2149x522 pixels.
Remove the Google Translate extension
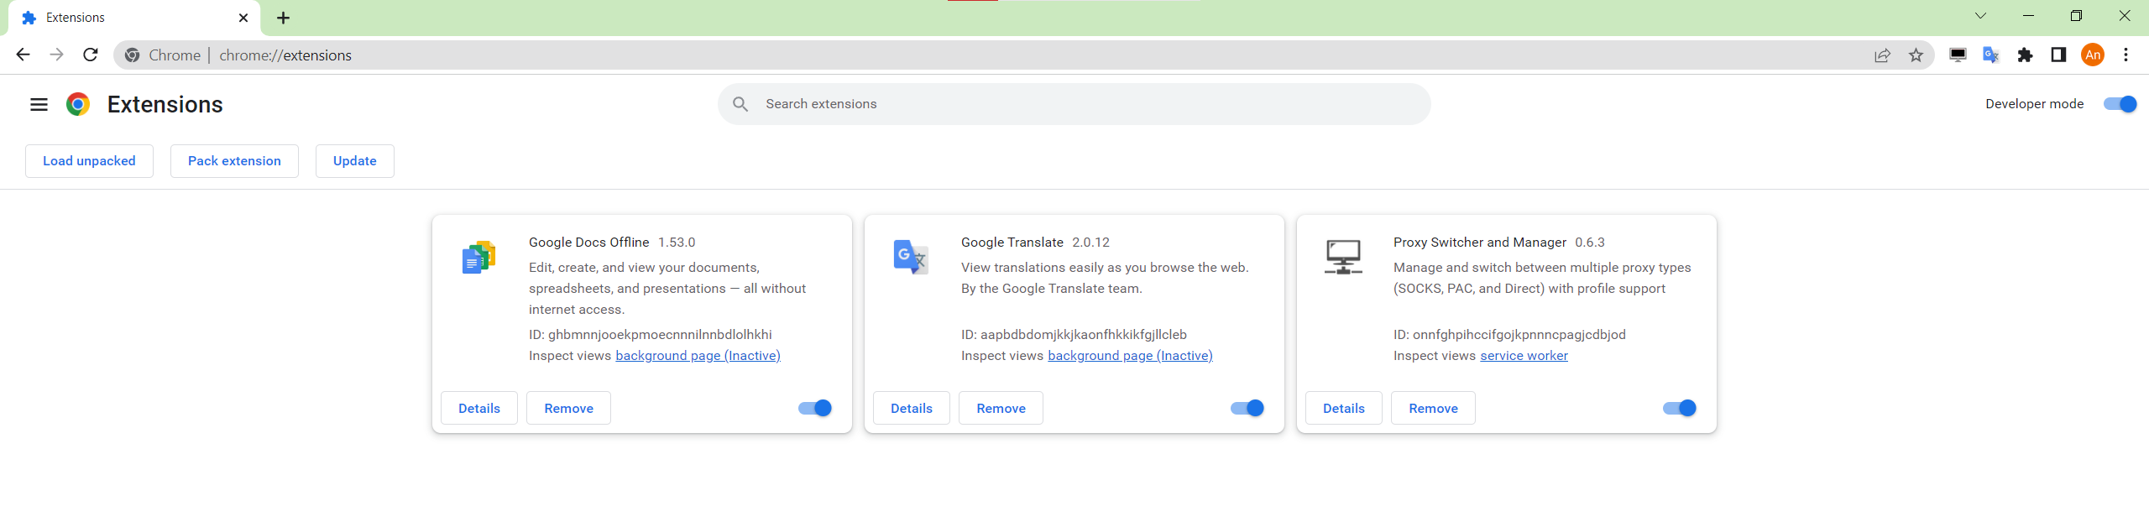[x=1001, y=408]
